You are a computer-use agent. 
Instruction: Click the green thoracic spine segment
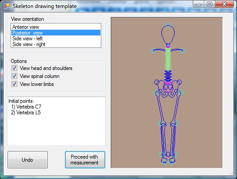coord(168,59)
